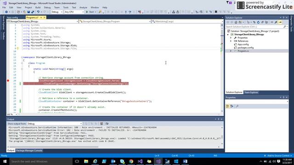Click the Start debugging button
Image resolution: width=294 pixels, height=165 pixels.
click(x=90, y=12)
